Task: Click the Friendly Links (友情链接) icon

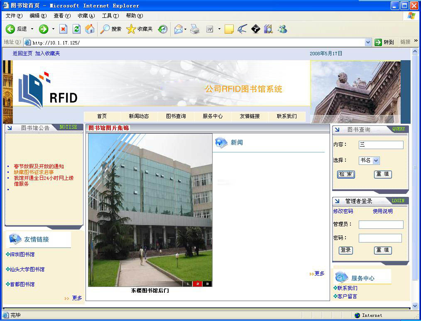Action: (x=15, y=238)
